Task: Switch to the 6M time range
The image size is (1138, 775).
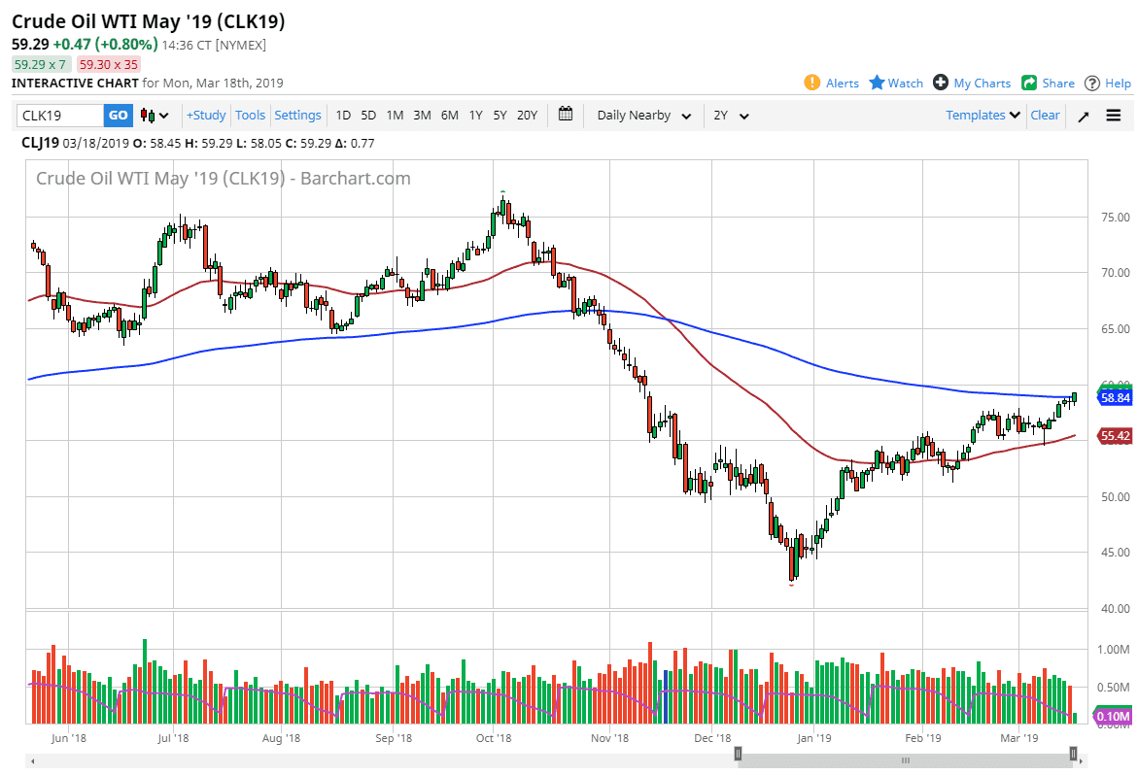Action: click(449, 116)
